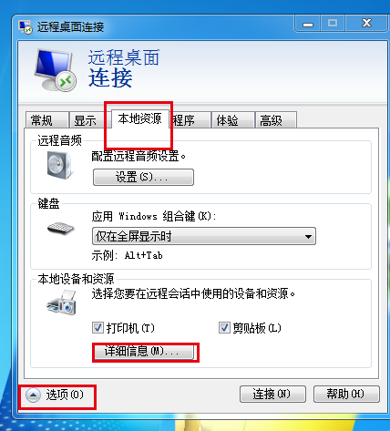Minimize the Remote Desktop Connection window
This screenshot has width=390, height=431.
tap(308, 24)
